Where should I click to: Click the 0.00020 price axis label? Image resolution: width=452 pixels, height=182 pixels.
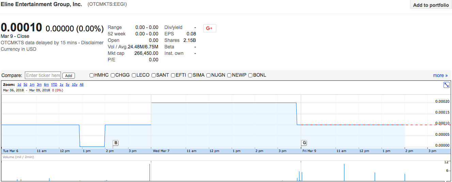click(442, 101)
